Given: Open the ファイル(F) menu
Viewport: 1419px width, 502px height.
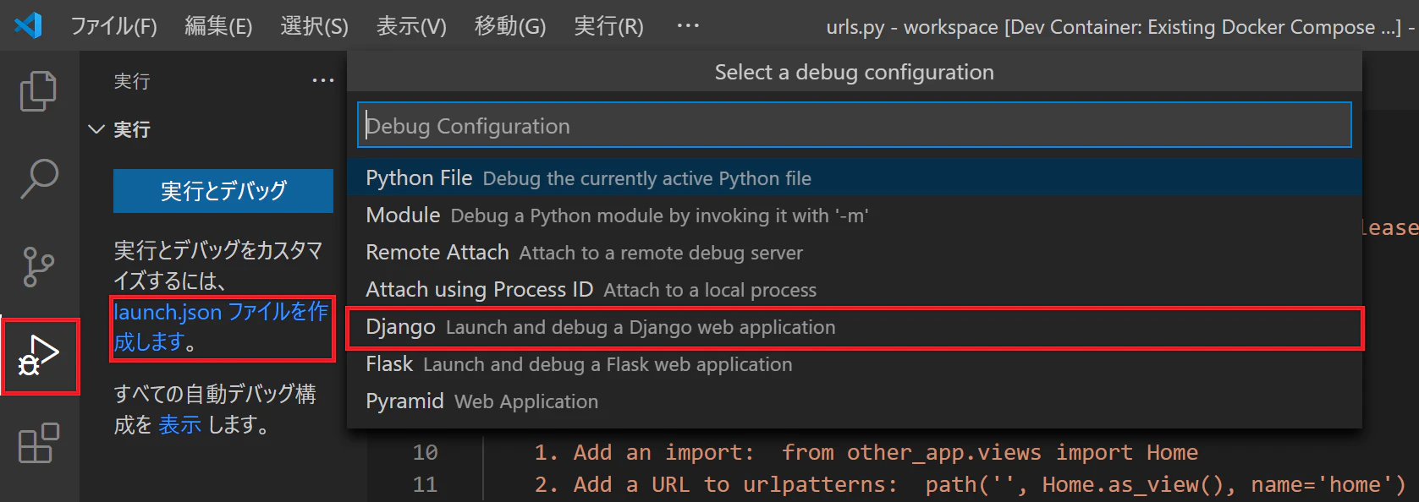Looking at the screenshot, I should point(113,26).
